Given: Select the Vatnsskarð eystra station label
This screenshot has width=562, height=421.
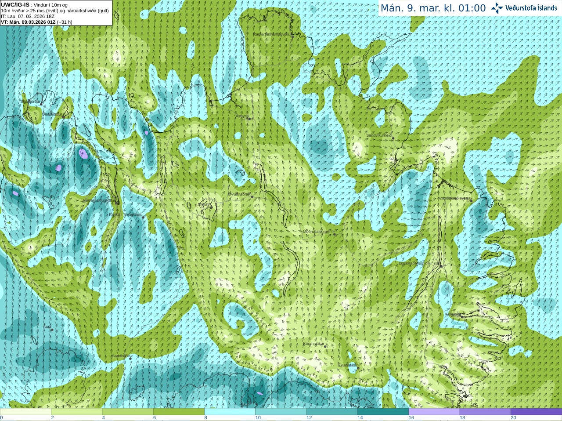Looking at the screenshot, I should click(x=455, y=198).
